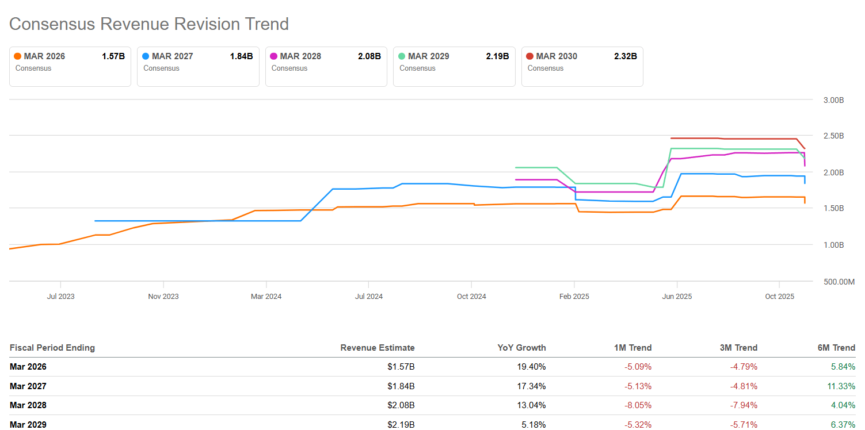Sort by the Fiscal Period Ending column
Screen dimensions: 865x430
[x=52, y=347]
